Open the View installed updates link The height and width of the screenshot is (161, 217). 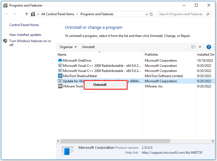pos(25,35)
